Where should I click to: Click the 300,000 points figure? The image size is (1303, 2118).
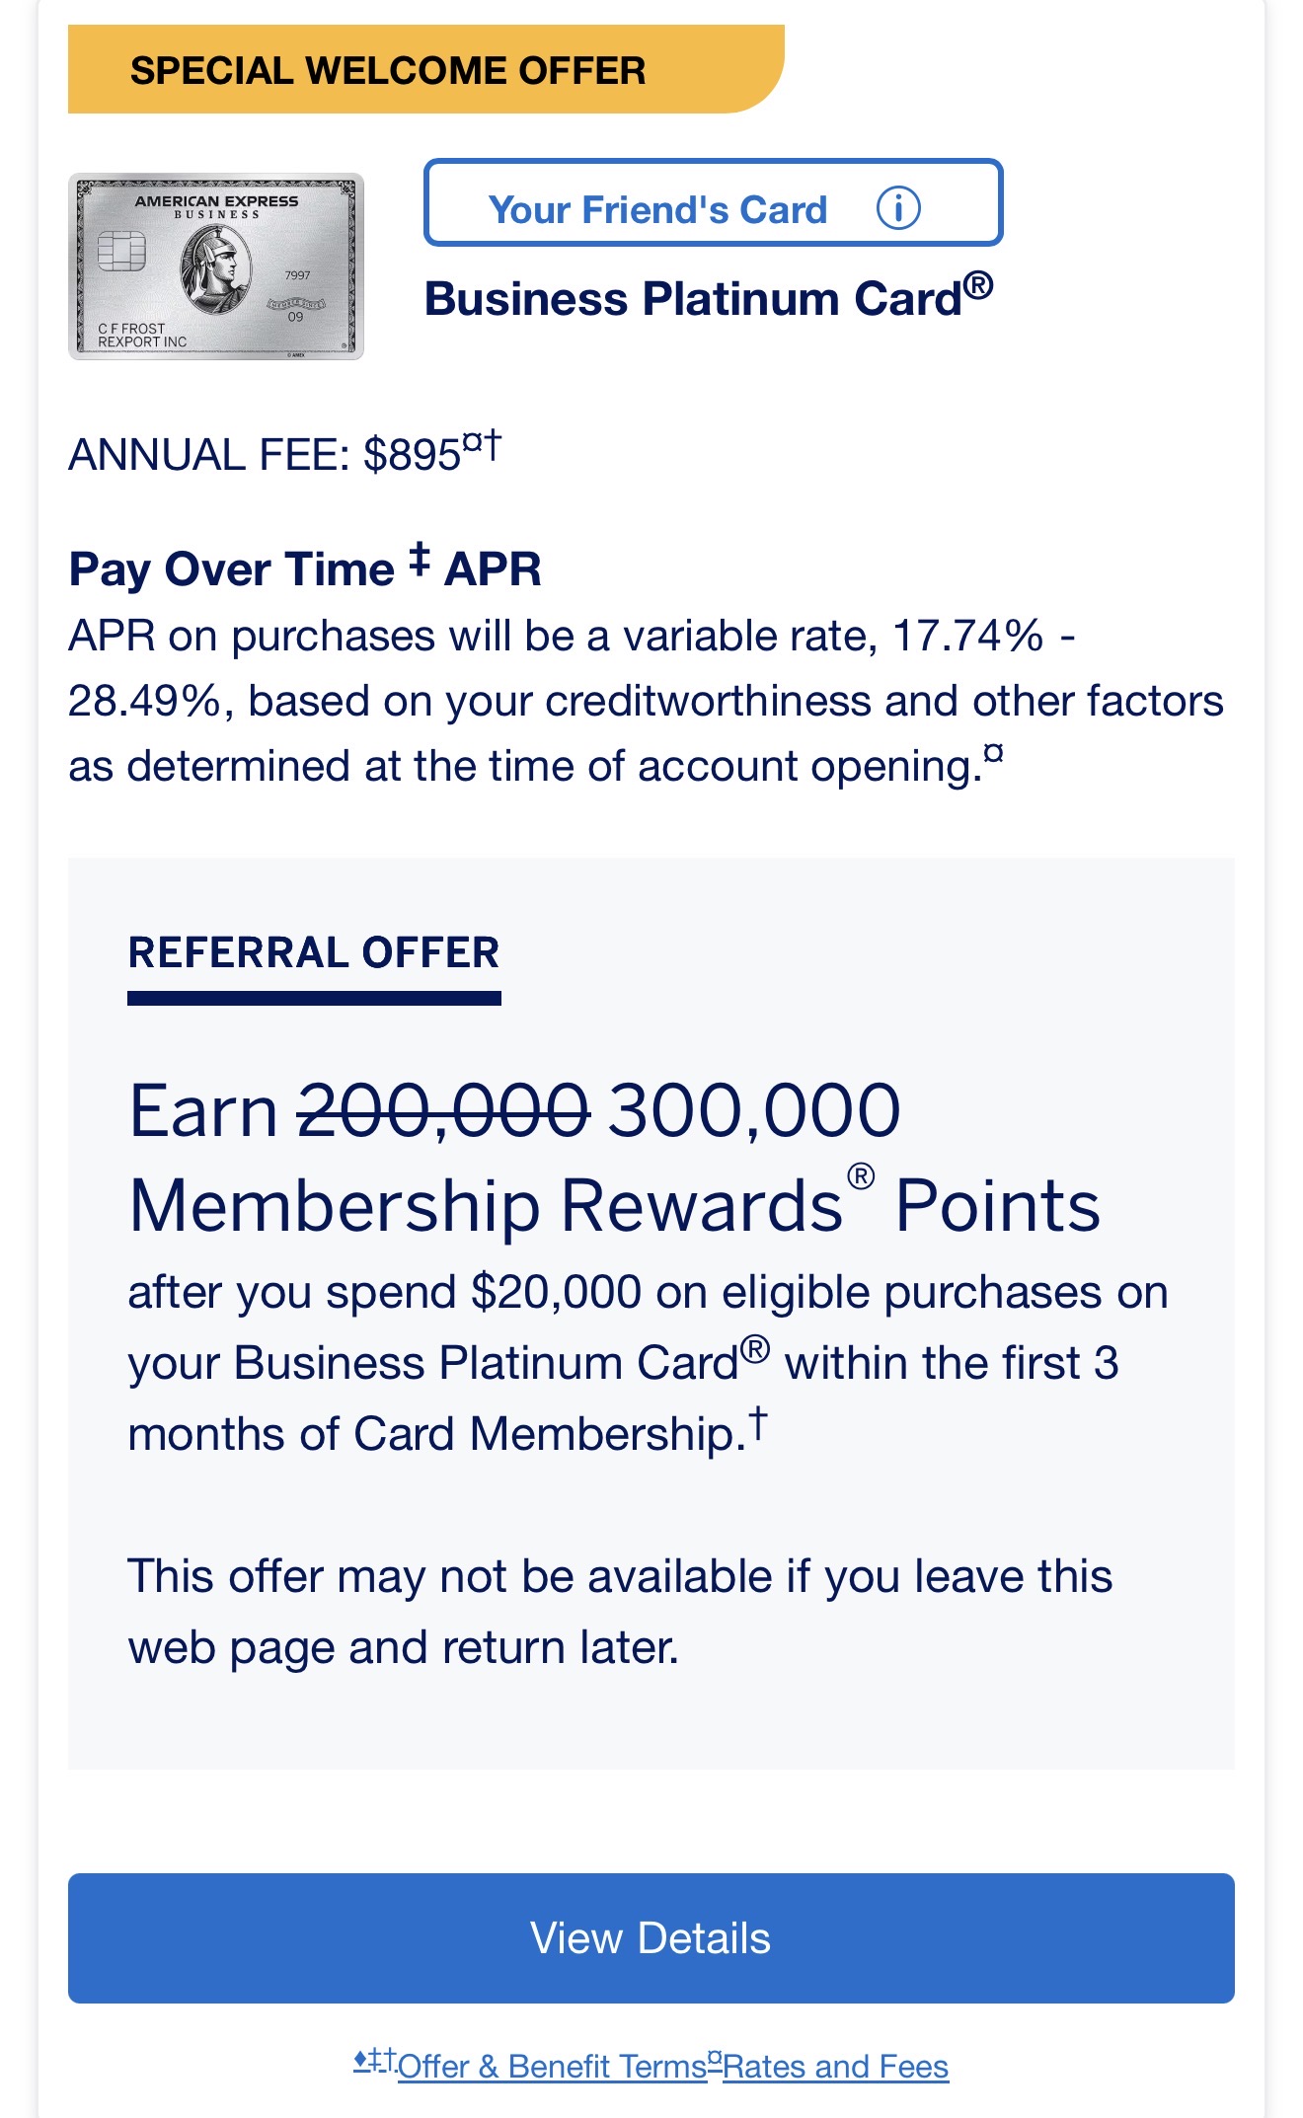754,1111
